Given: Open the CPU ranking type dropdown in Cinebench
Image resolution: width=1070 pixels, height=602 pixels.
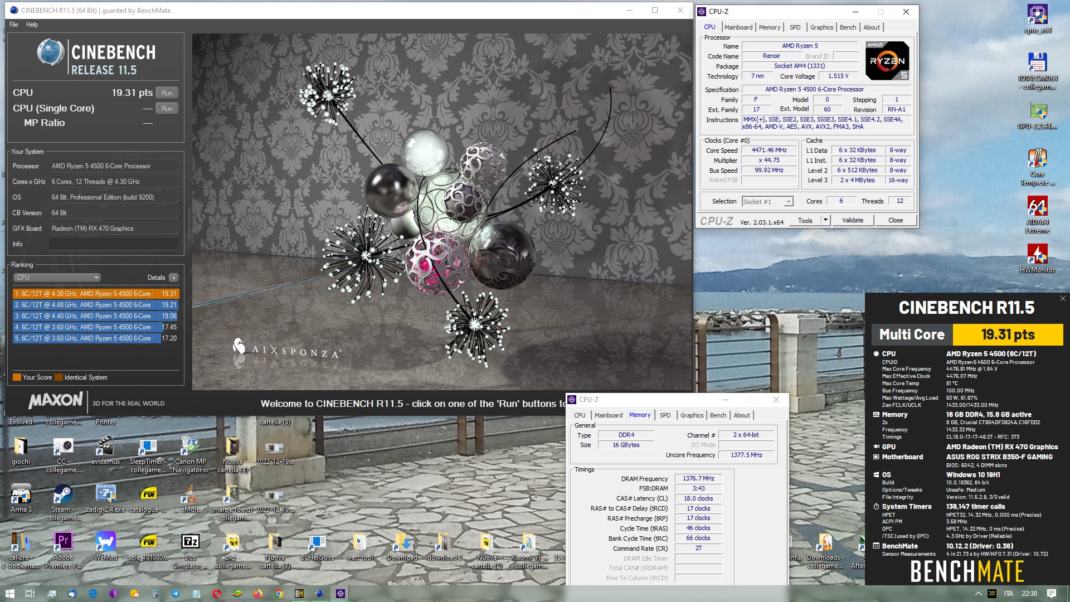Looking at the screenshot, I should pos(57,277).
